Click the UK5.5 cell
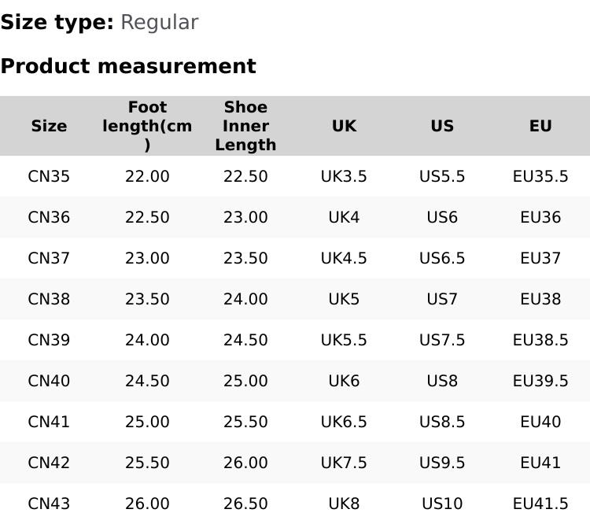Image resolution: width=590 pixels, height=524 pixels. (x=344, y=340)
